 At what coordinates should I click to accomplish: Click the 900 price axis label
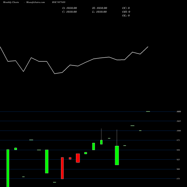(178, 169)
